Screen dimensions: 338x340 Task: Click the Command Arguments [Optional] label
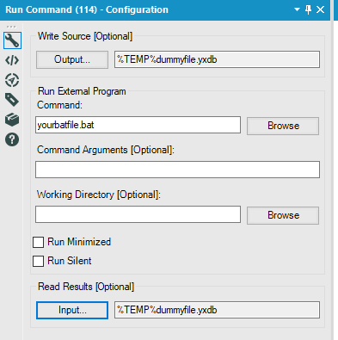tap(106, 150)
